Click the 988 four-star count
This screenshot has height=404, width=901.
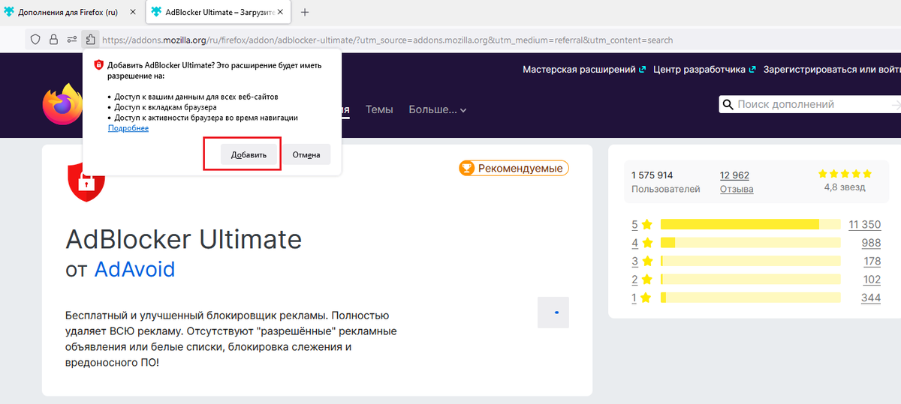(871, 243)
